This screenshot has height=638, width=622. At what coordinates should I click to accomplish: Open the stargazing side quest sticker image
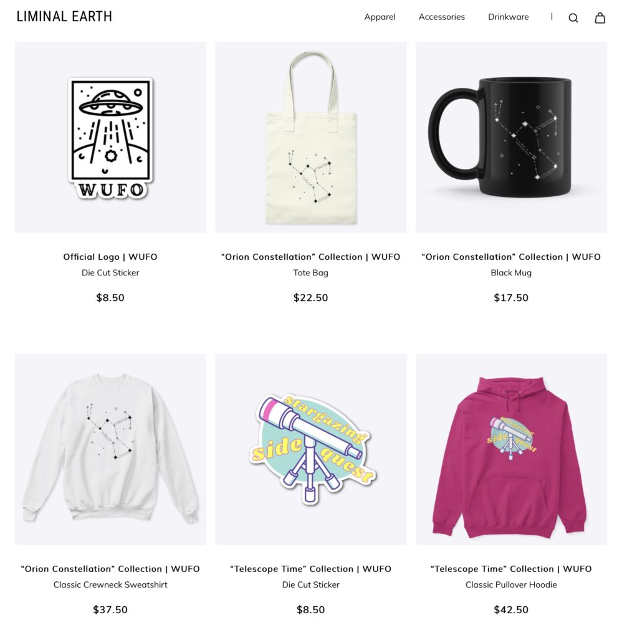[310, 449]
